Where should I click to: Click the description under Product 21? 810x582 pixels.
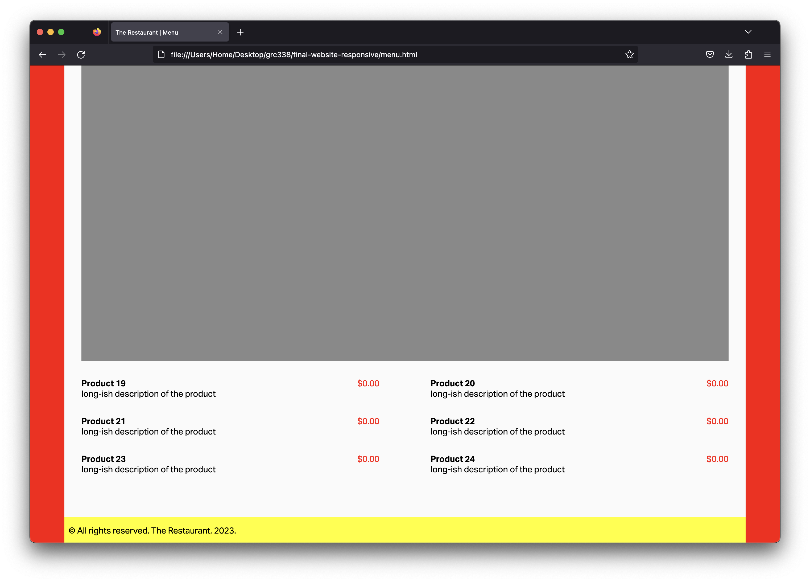[148, 432]
